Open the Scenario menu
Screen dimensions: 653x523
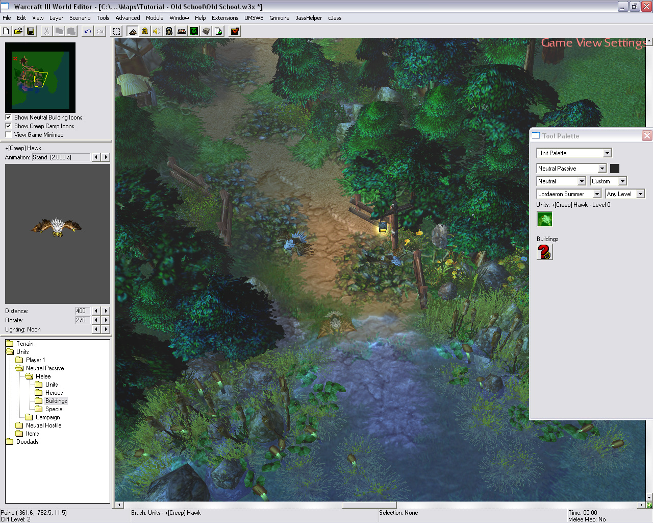[80, 18]
